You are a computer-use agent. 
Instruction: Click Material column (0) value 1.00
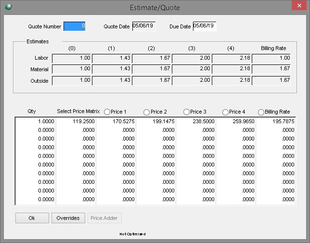[71, 69]
